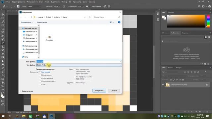The width and height of the screenshot is (212, 119).
Task: Open 'Быстрый доступ' in navigation pane
Action: [29, 28]
